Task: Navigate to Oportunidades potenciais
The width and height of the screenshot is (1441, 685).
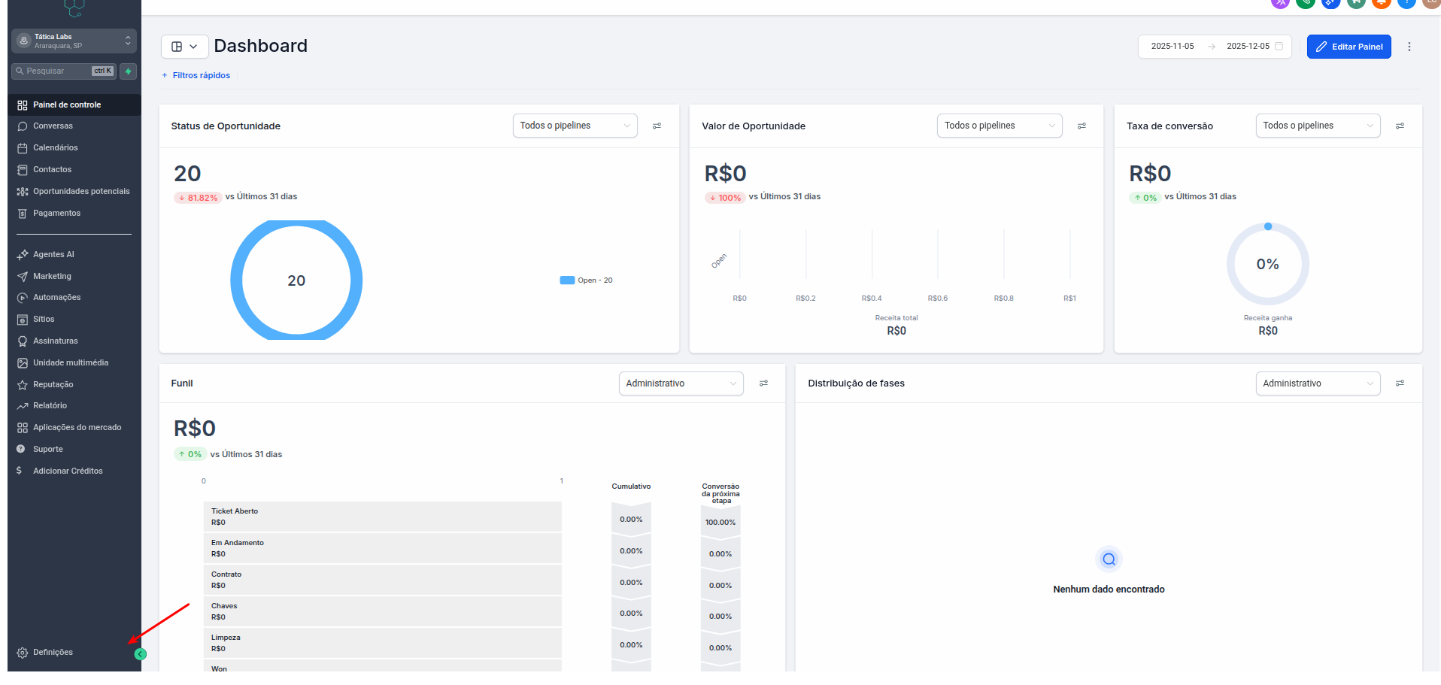Action: (74, 192)
